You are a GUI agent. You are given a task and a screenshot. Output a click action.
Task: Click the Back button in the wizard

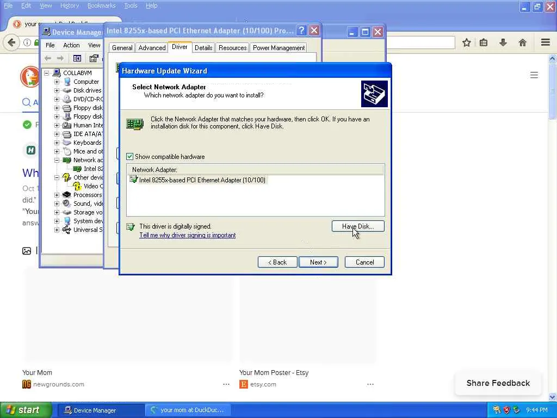click(x=277, y=262)
